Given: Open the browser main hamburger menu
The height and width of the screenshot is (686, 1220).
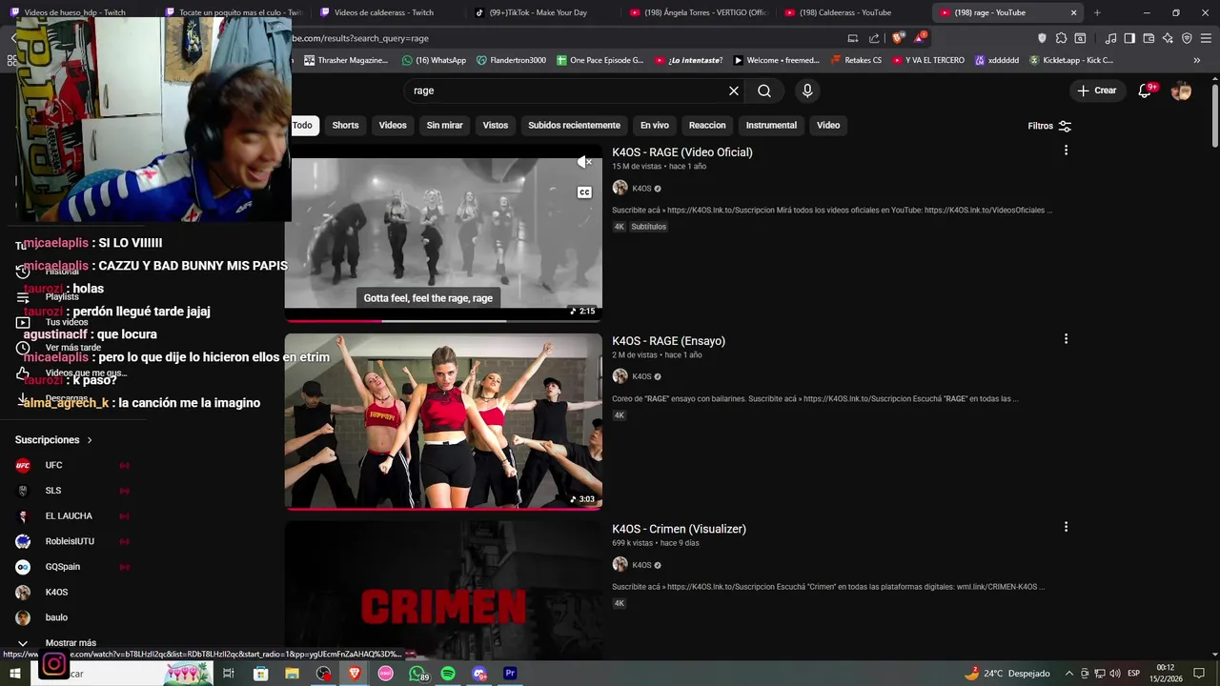Looking at the screenshot, I should pos(1206,38).
